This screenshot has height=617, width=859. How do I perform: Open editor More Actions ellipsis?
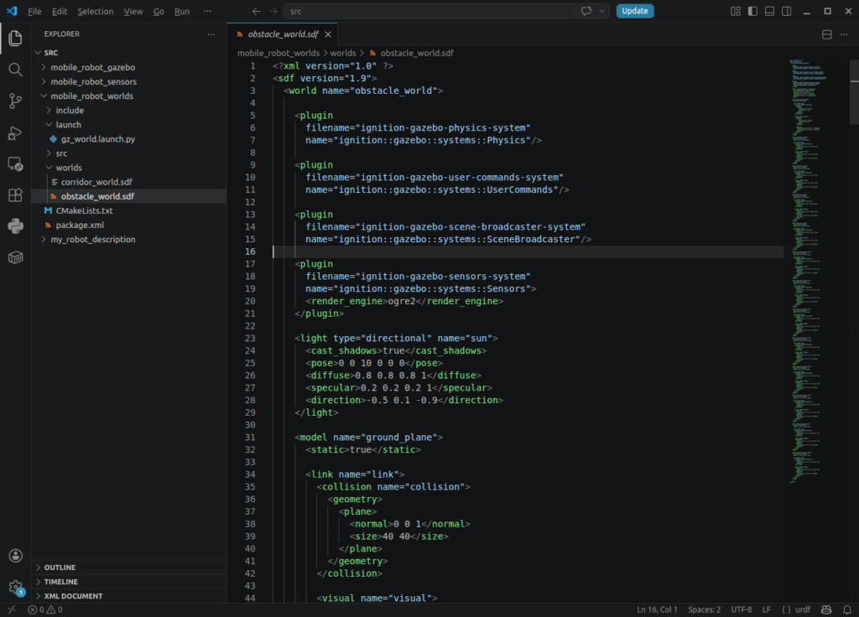[844, 34]
